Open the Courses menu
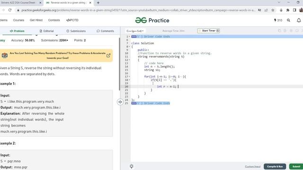 coord(18,20)
